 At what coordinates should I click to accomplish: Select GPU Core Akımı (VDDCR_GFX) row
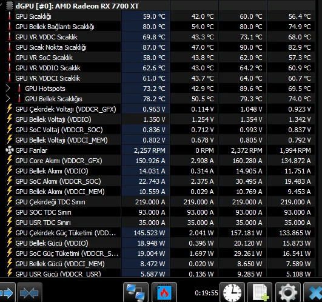pos(160,161)
